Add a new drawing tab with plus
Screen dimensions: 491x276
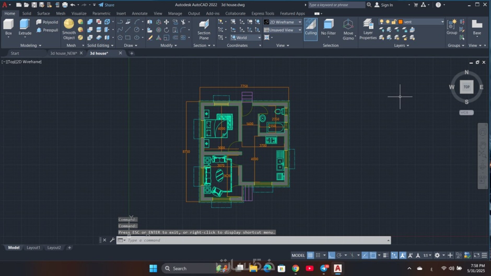132,53
